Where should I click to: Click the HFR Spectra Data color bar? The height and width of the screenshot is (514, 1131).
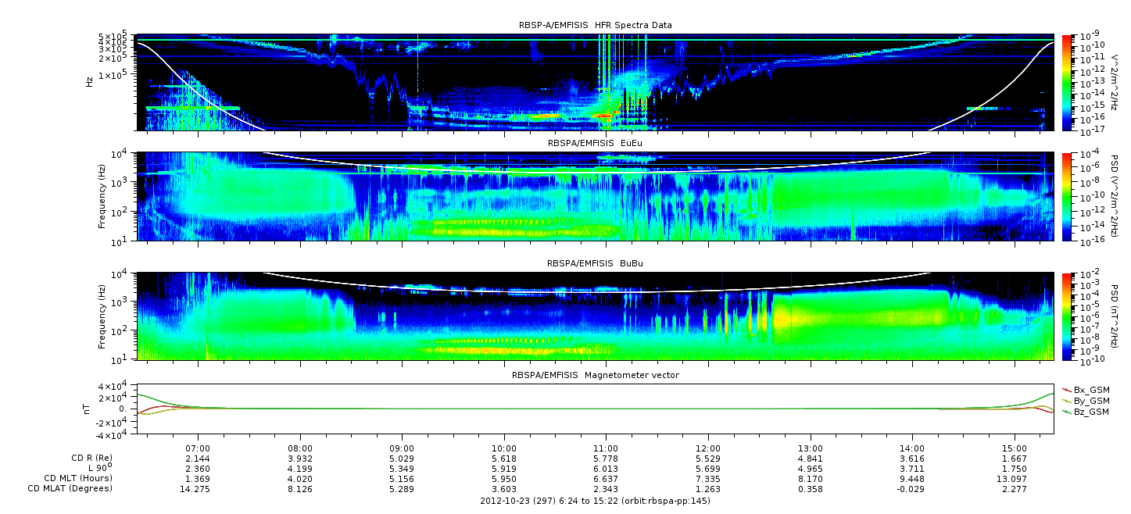pyautogui.click(x=1067, y=82)
